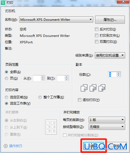Click the WPS green S title icon
Viewport: 130px width, 153px height.
tap(3, 3)
